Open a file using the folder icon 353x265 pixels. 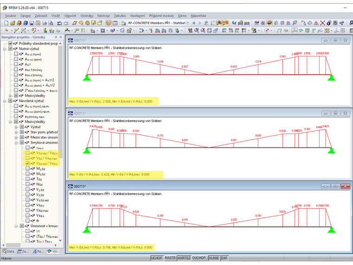point(13,23)
